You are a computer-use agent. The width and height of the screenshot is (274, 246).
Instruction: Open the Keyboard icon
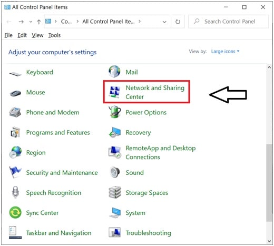15,74
